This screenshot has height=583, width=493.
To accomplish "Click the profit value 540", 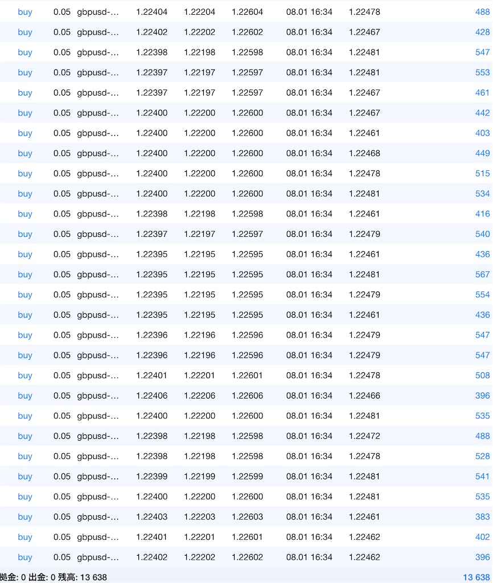I will tap(482, 234).
